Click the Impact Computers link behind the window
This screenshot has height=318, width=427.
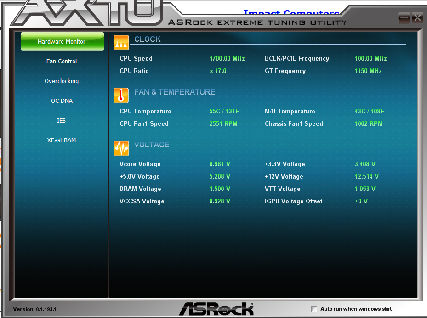coord(291,12)
